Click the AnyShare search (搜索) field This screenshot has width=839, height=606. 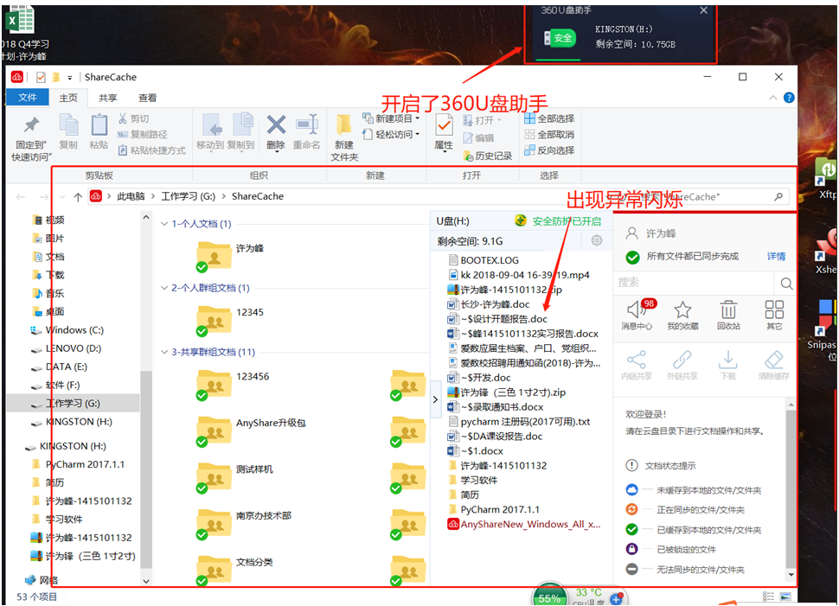(x=694, y=283)
